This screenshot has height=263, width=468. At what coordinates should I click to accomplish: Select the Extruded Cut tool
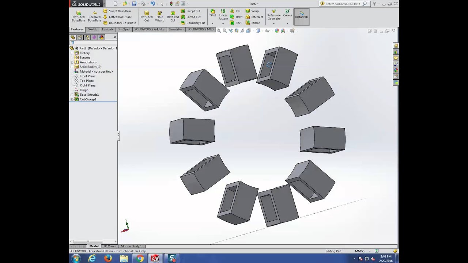pos(147,16)
